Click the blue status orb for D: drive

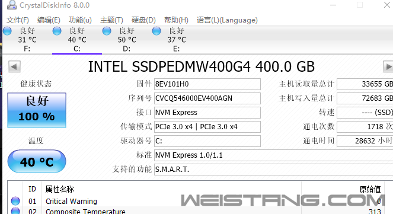(107, 31)
